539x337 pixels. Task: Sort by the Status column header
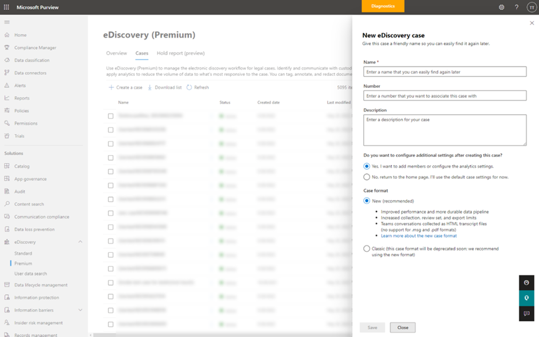click(x=225, y=102)
